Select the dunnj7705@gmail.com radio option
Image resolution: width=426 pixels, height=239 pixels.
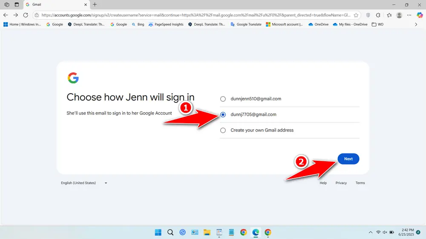coord(223,115)
